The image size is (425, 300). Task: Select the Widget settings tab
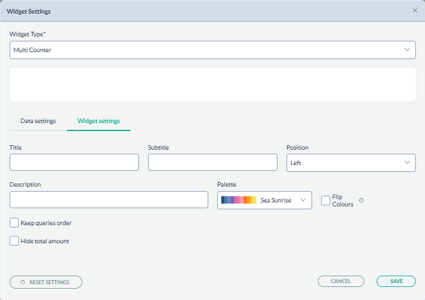coord(99,121)
